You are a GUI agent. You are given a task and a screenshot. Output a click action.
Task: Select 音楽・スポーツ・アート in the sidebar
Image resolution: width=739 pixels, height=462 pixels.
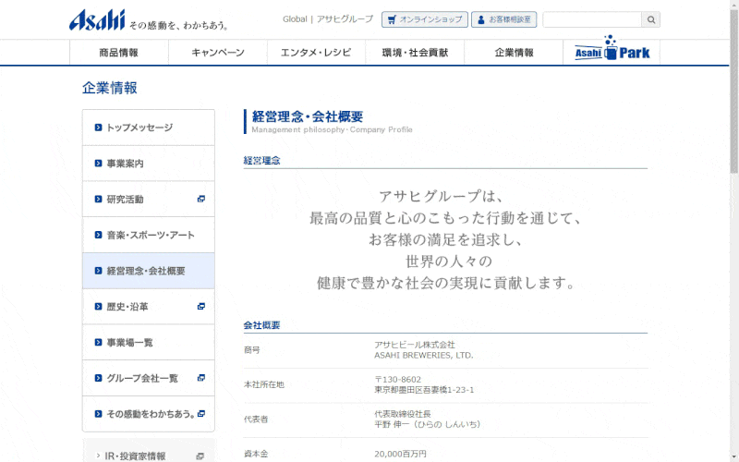pyautogui.click(x=149, y=235)
